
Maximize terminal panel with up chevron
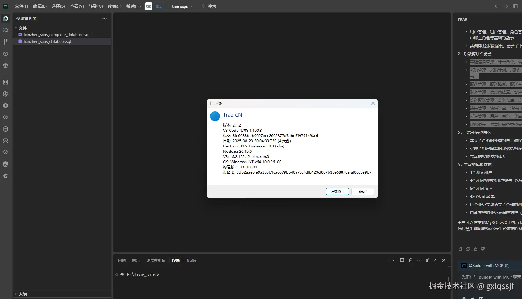pyautogui.click(x=436, y=260)
